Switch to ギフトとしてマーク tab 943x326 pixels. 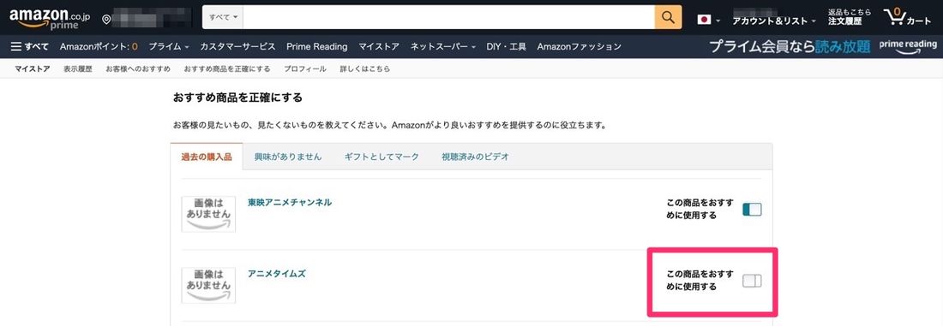(x=381, y=157)
